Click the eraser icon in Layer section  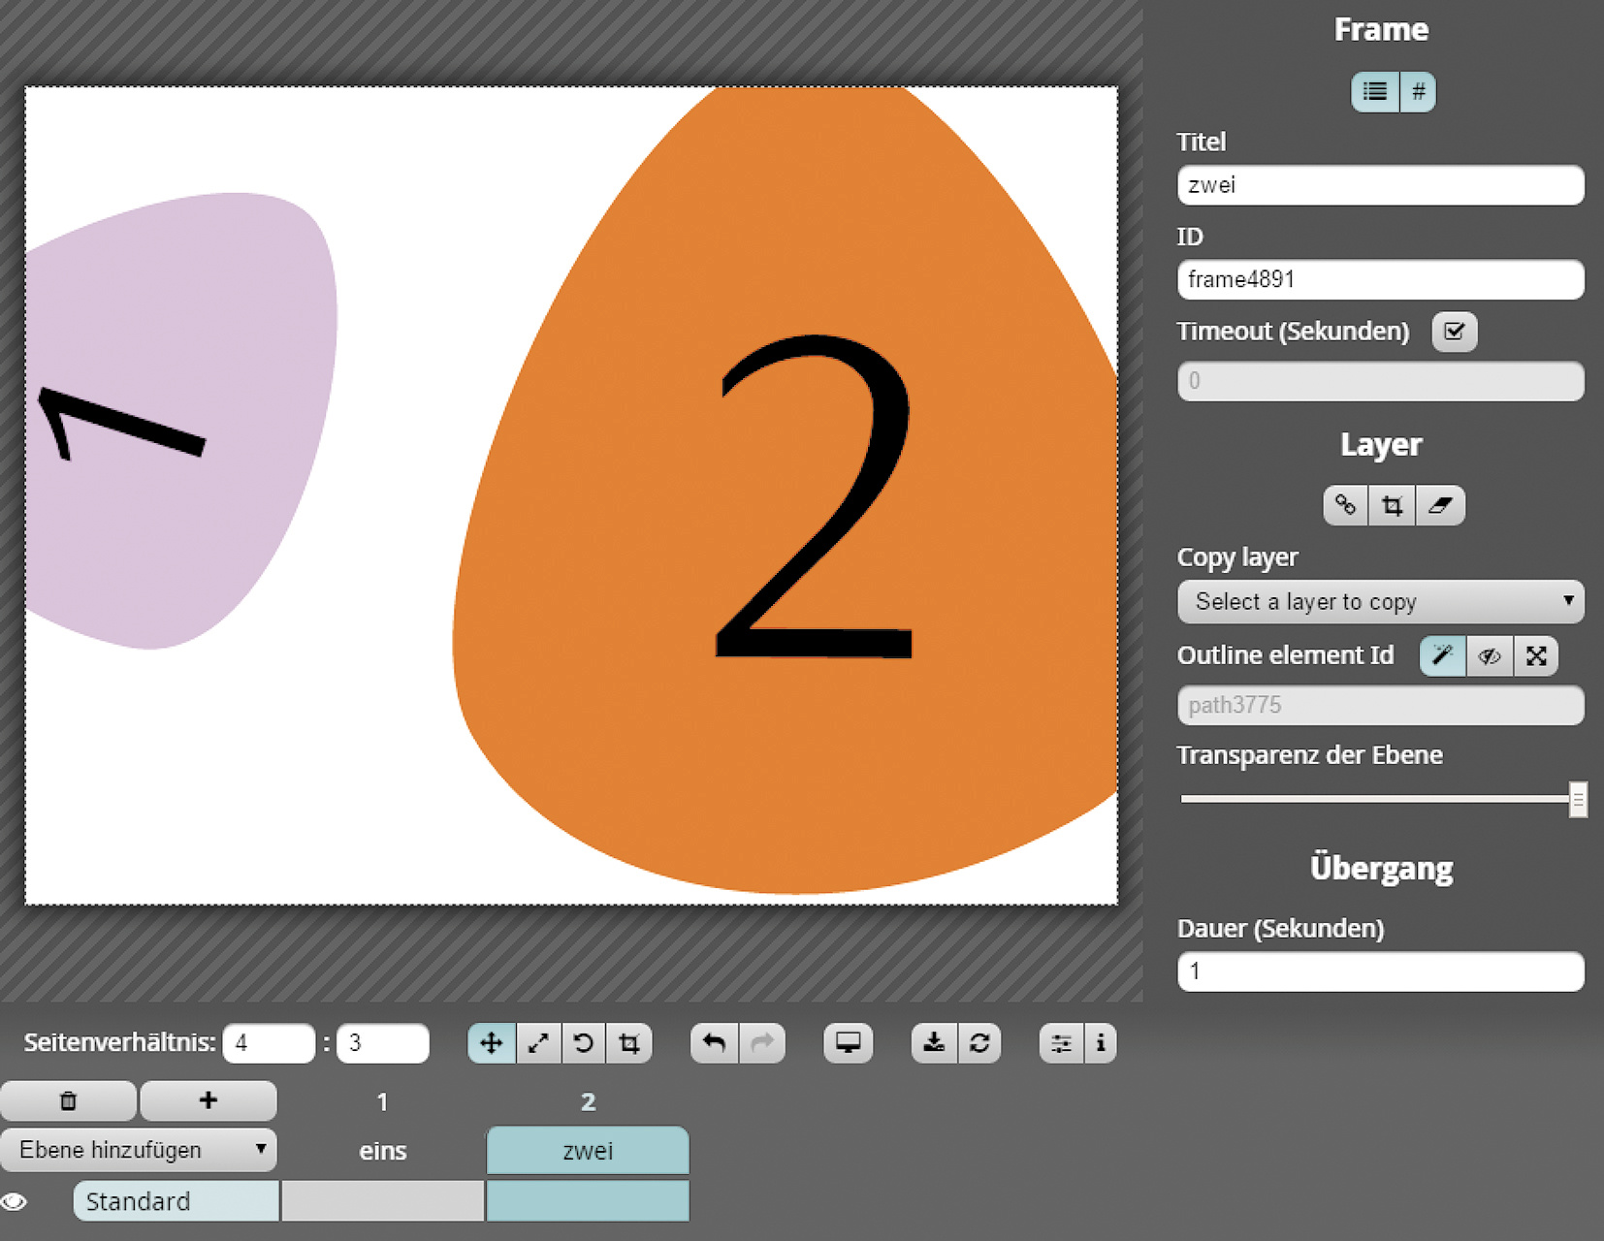click(x=1440, y=505)
